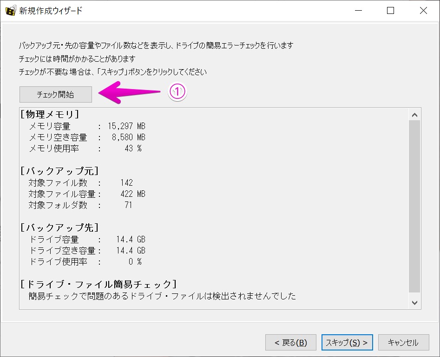Click the app icon in the title bar
This screenshot has width=440, height=357.
[x=11, y=11]
